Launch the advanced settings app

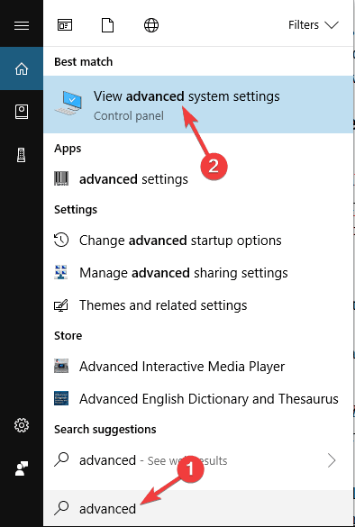coord(198,178)
